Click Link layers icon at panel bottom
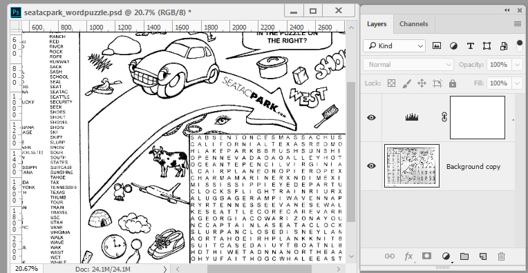The height and width of the screenshot is (273, 528). (390, 256)
